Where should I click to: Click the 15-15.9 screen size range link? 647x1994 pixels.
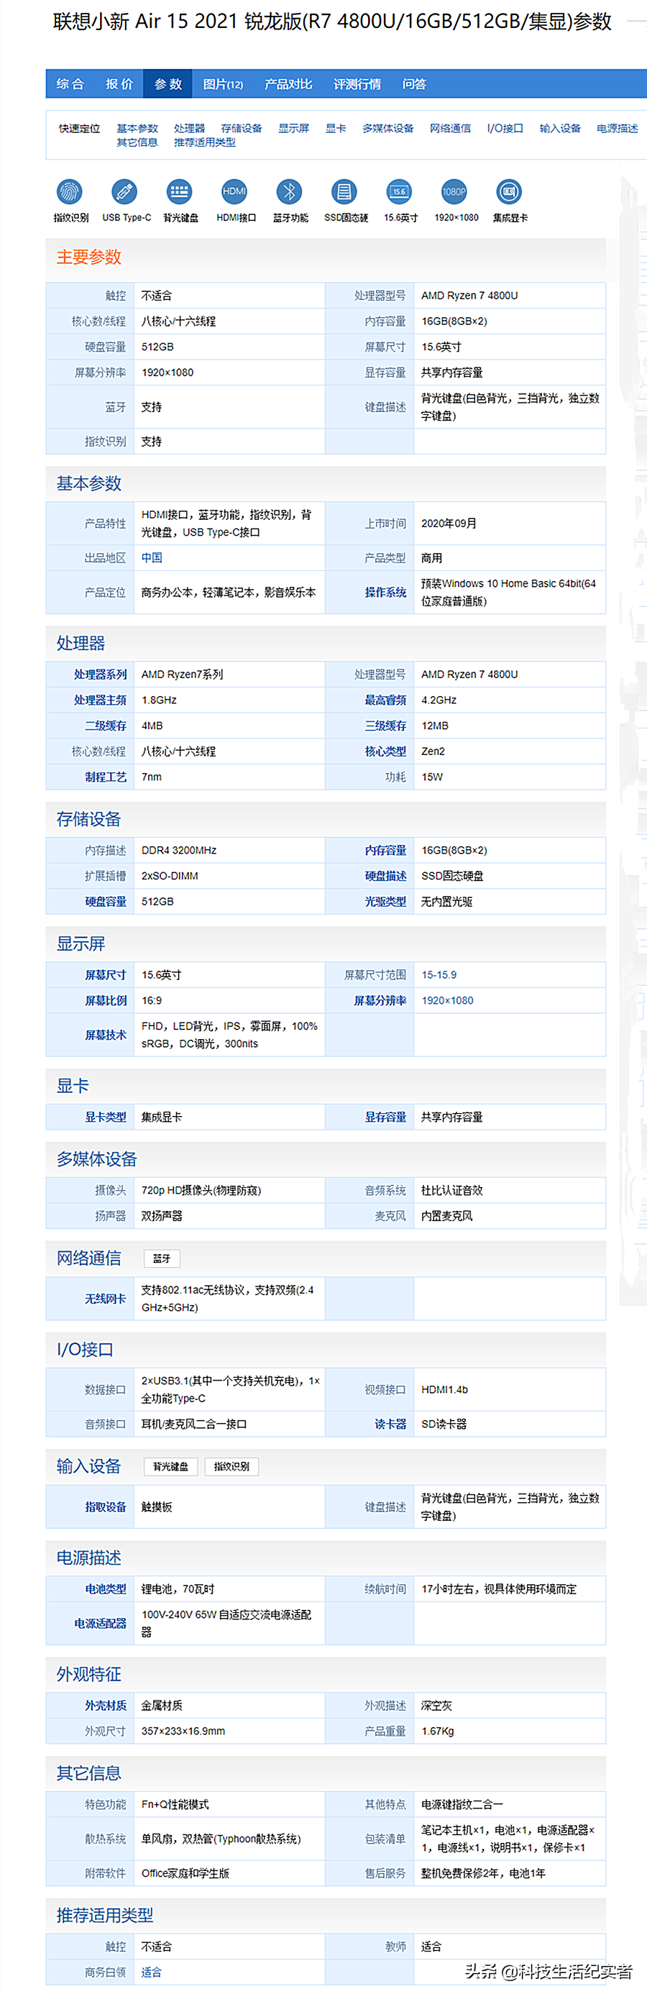tap(439, 974)
